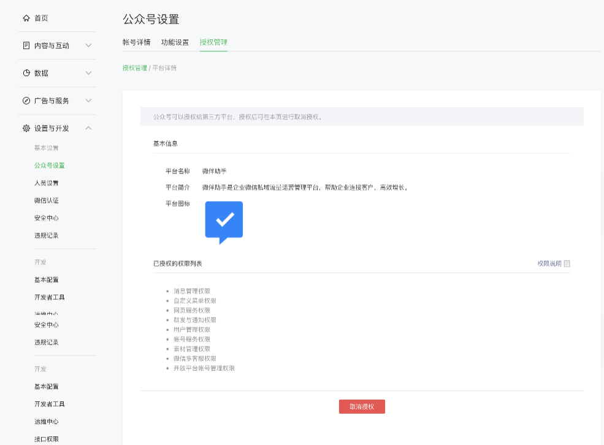This screenshot has width=604, height=445.
Task: Click the 自定义菜单权限 list item
Action: point(195,300)
